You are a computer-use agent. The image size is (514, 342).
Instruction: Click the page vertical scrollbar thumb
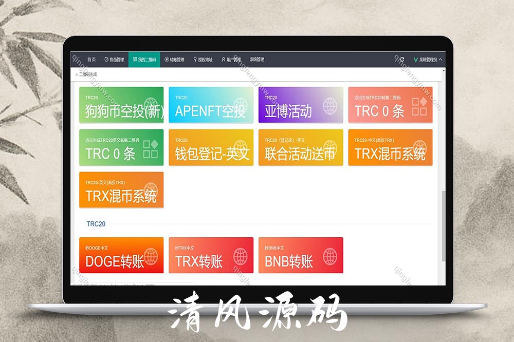[444, 226]
